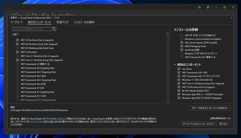Uncheck .NET Framework 4.8.1 SDK
This screenshot has height=138, width=241.
[179, 72]
